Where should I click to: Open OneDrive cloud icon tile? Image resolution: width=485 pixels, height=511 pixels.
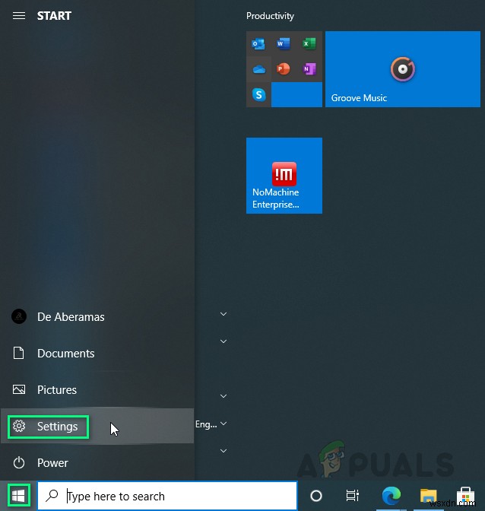[x=259, y=69]
